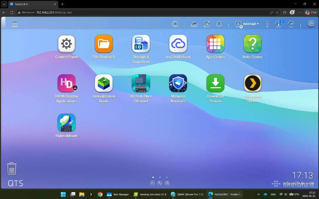Click the feedback shortcut at desktop bottom
319x199 pixels.
[x=167, y=183]
